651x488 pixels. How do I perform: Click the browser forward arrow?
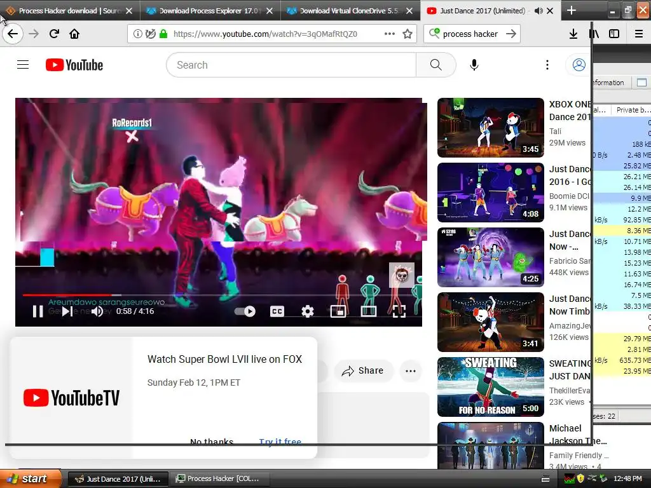tap(34, 34)
